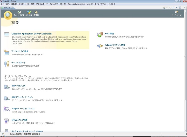Click the GlassFish server window icon

point(7,34)
